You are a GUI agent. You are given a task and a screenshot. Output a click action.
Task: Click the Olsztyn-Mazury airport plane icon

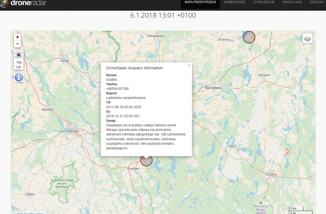point(261,202)
